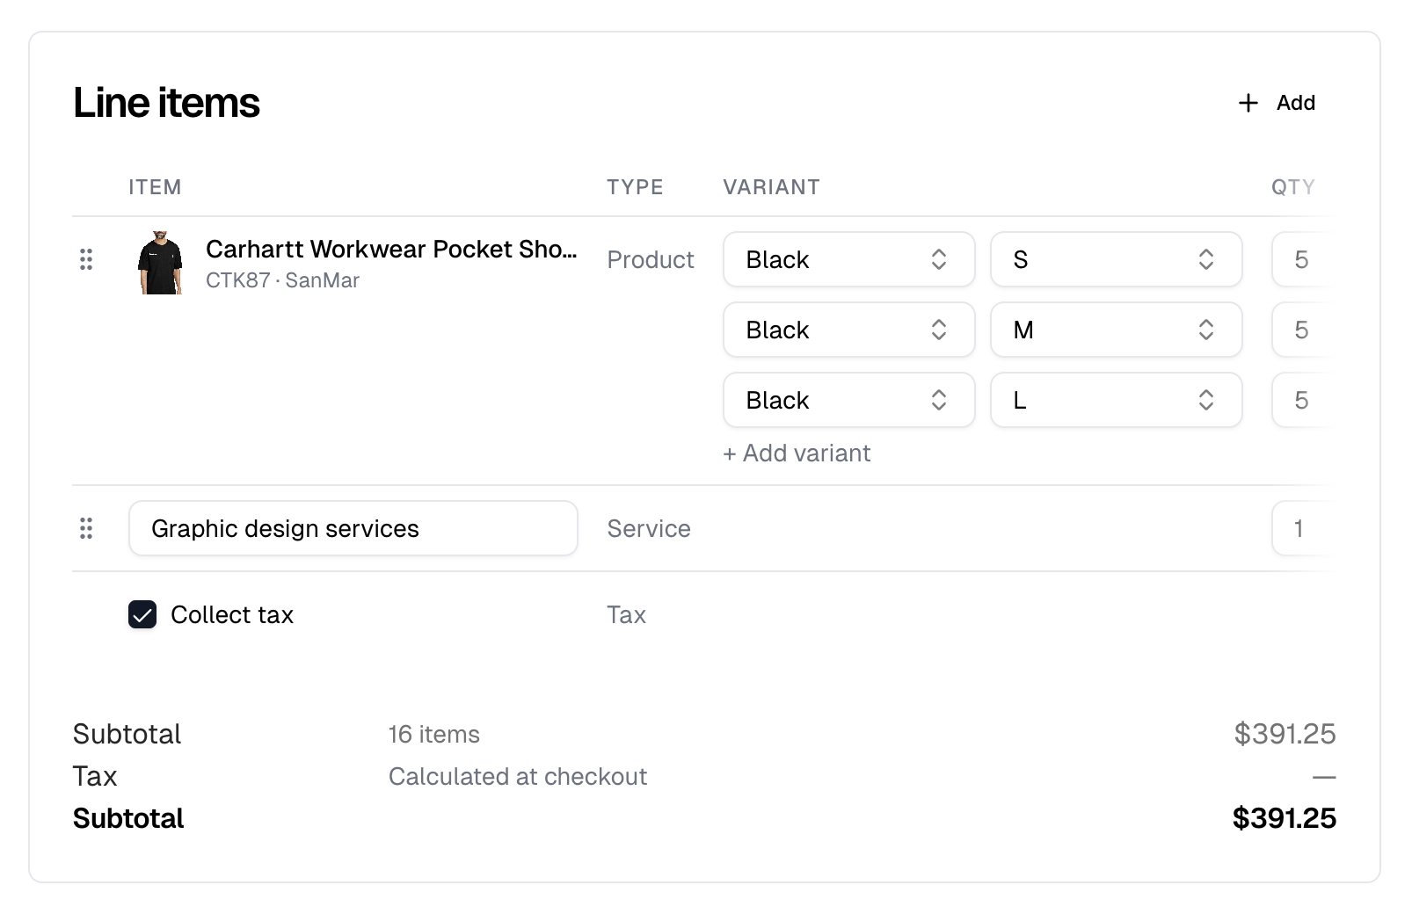Open the size L dropdown
The image size is (1412, 914).
1117,400
